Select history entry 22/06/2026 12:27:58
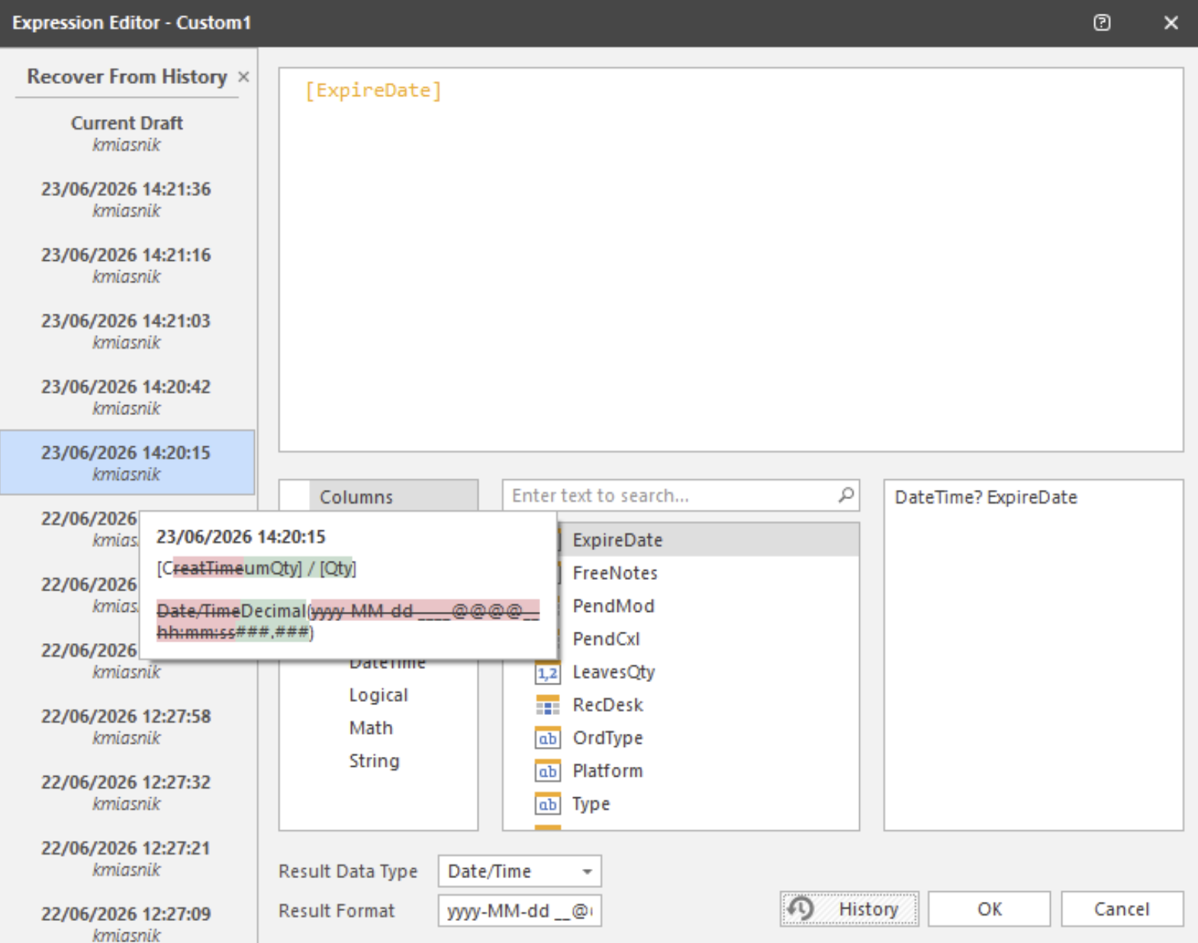The height and width of the screenshot is (943, 1198). pyautogui.click(x=127, y=726)
